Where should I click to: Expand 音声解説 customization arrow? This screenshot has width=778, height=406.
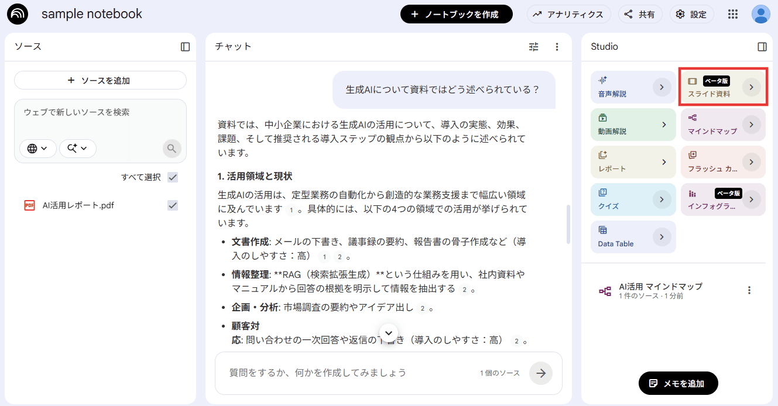pyautogui.click(x=662, y=87)
